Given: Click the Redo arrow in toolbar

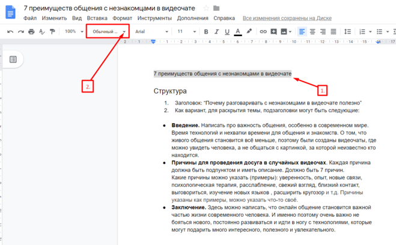Looking at the screenshot, I should (x=20, y=31).
